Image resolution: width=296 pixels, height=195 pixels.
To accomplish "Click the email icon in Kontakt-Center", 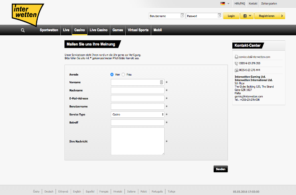I will click(236, 57).
